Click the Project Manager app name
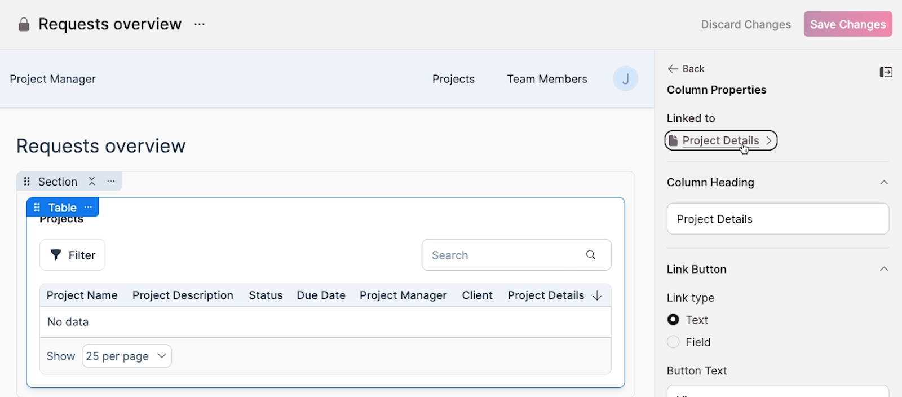The image size is (902, 397). click(x=53, y=79)
